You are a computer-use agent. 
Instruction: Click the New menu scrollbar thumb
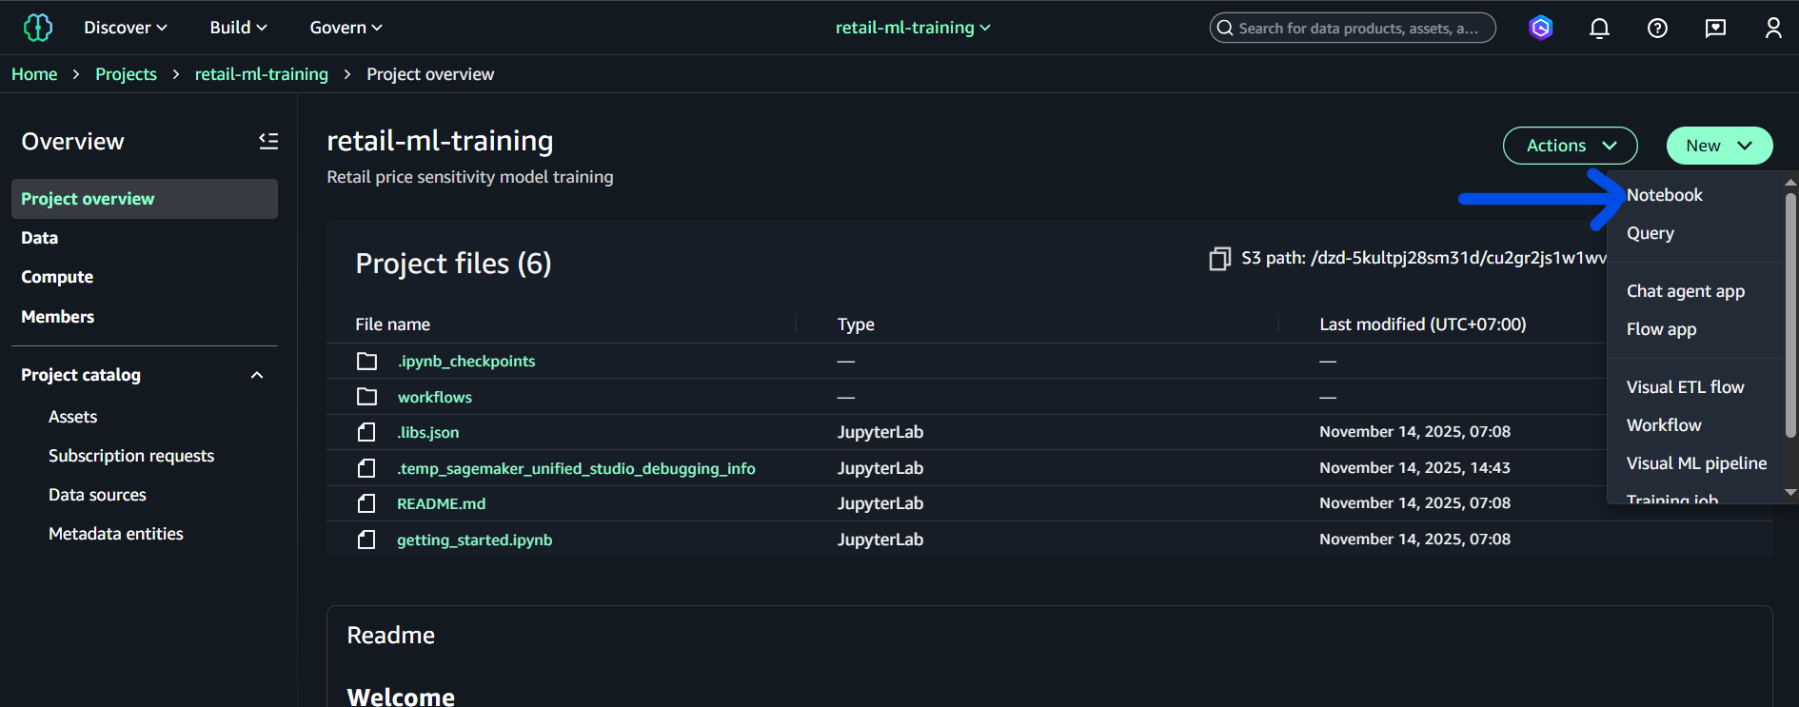1790,314
